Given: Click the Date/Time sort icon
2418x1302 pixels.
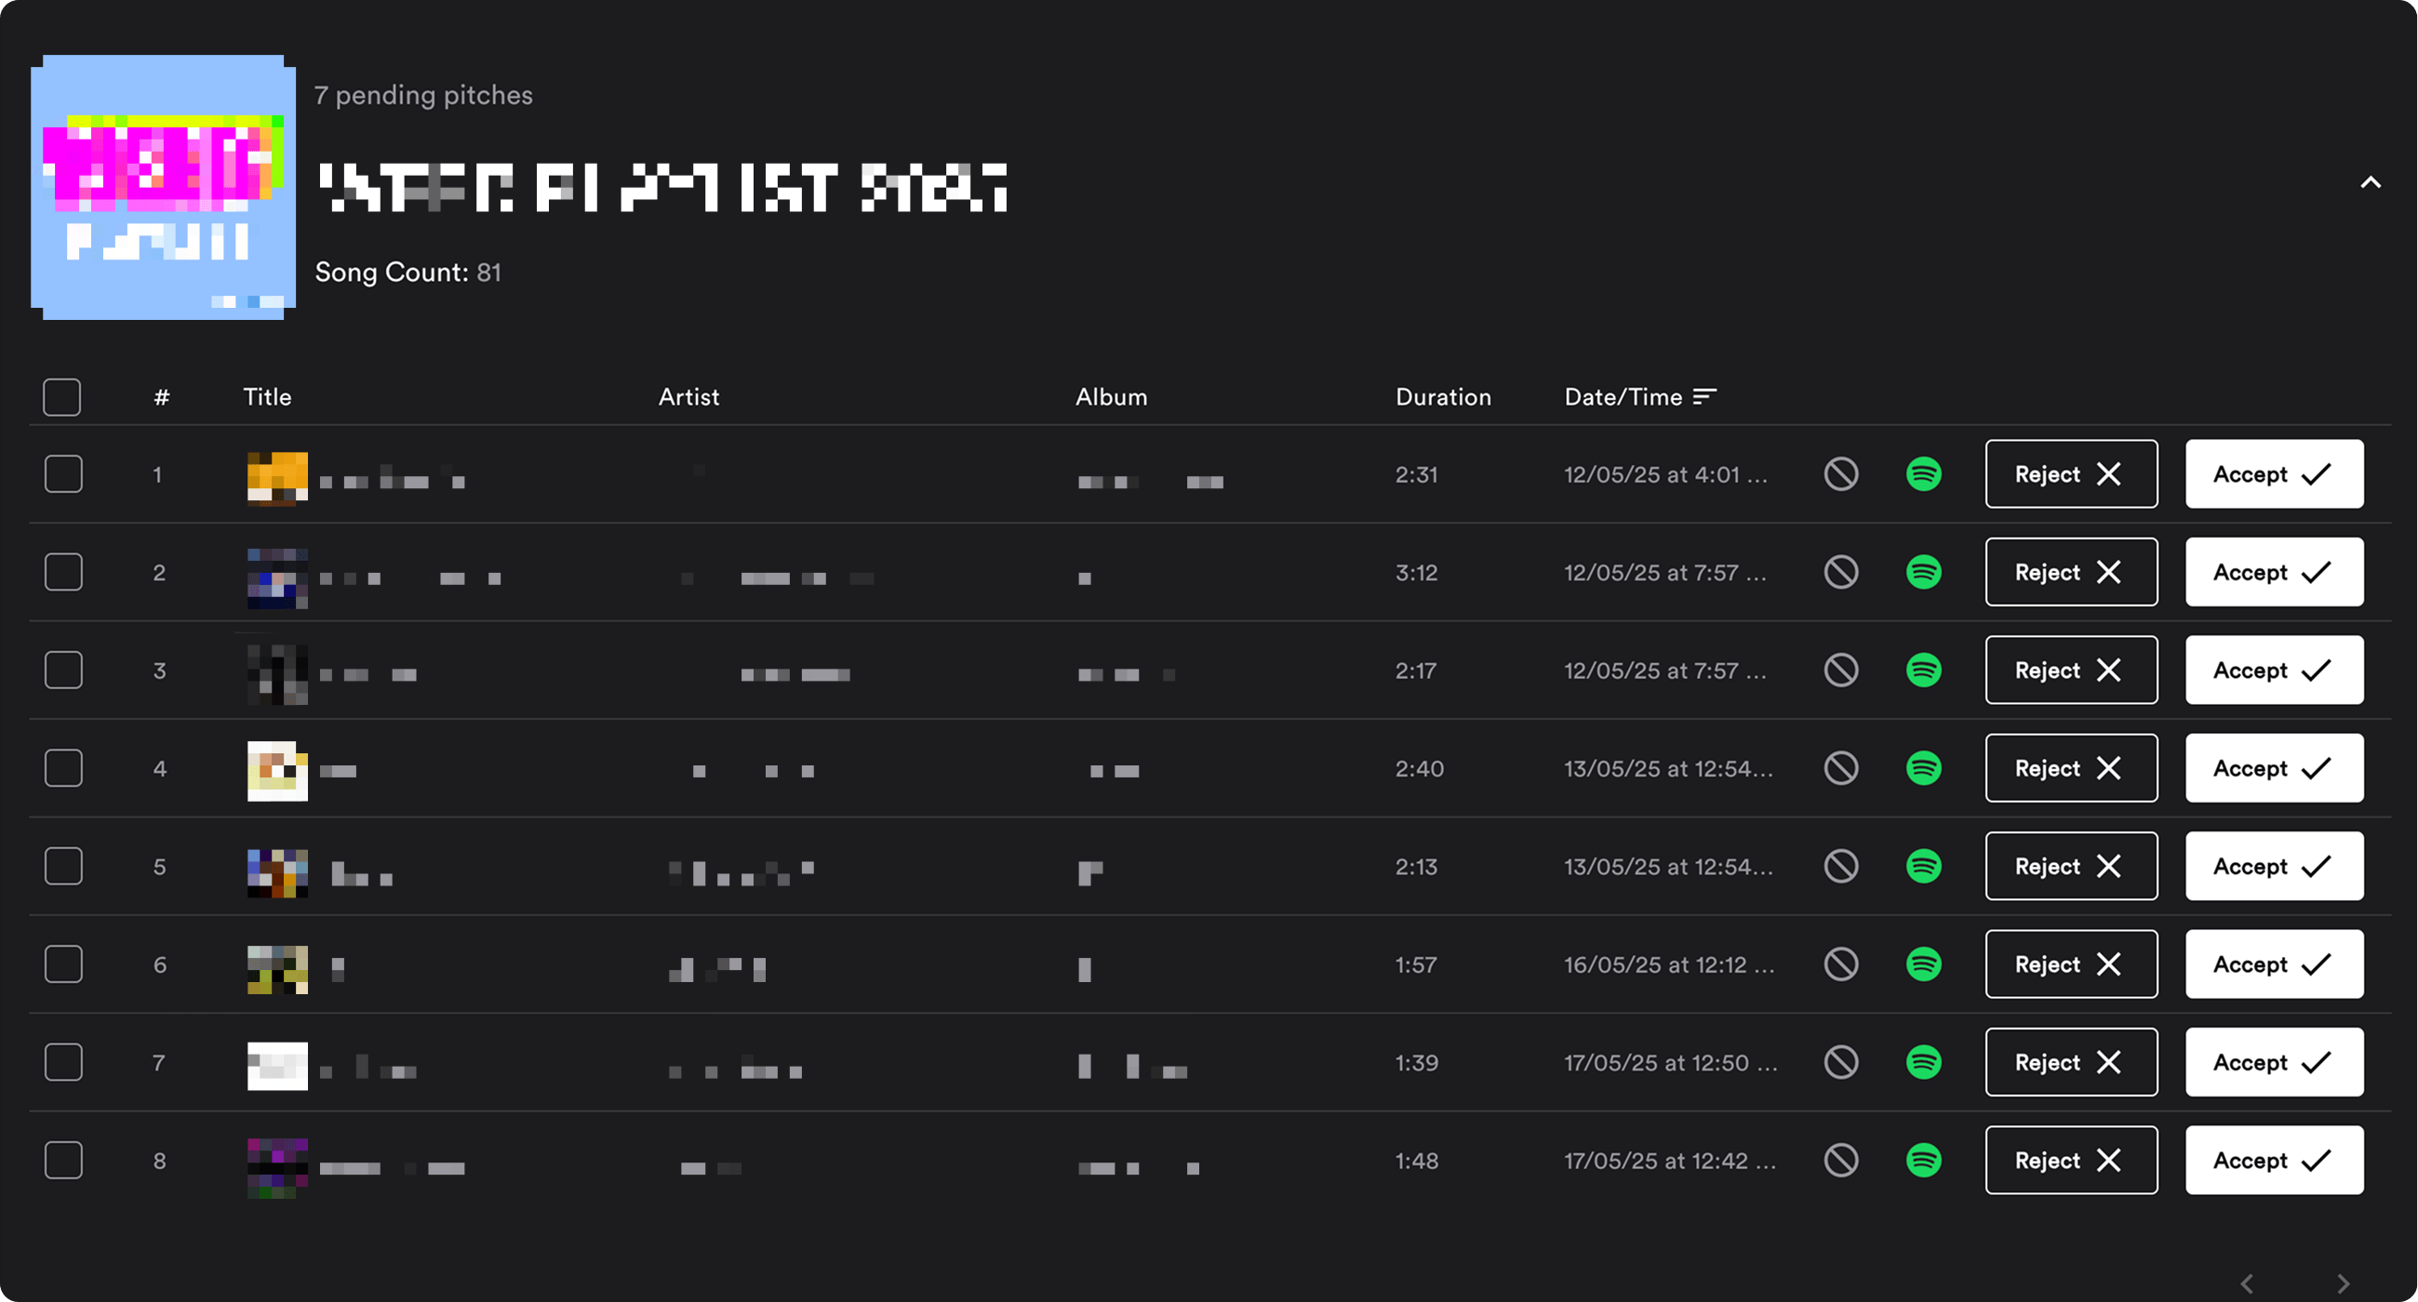Looking at the screenshot, I should tap(1704, 397).
